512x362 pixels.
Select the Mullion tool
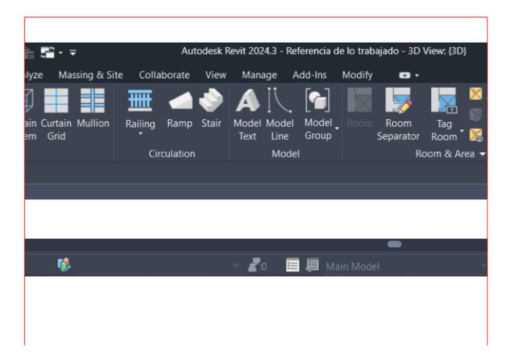93,109
